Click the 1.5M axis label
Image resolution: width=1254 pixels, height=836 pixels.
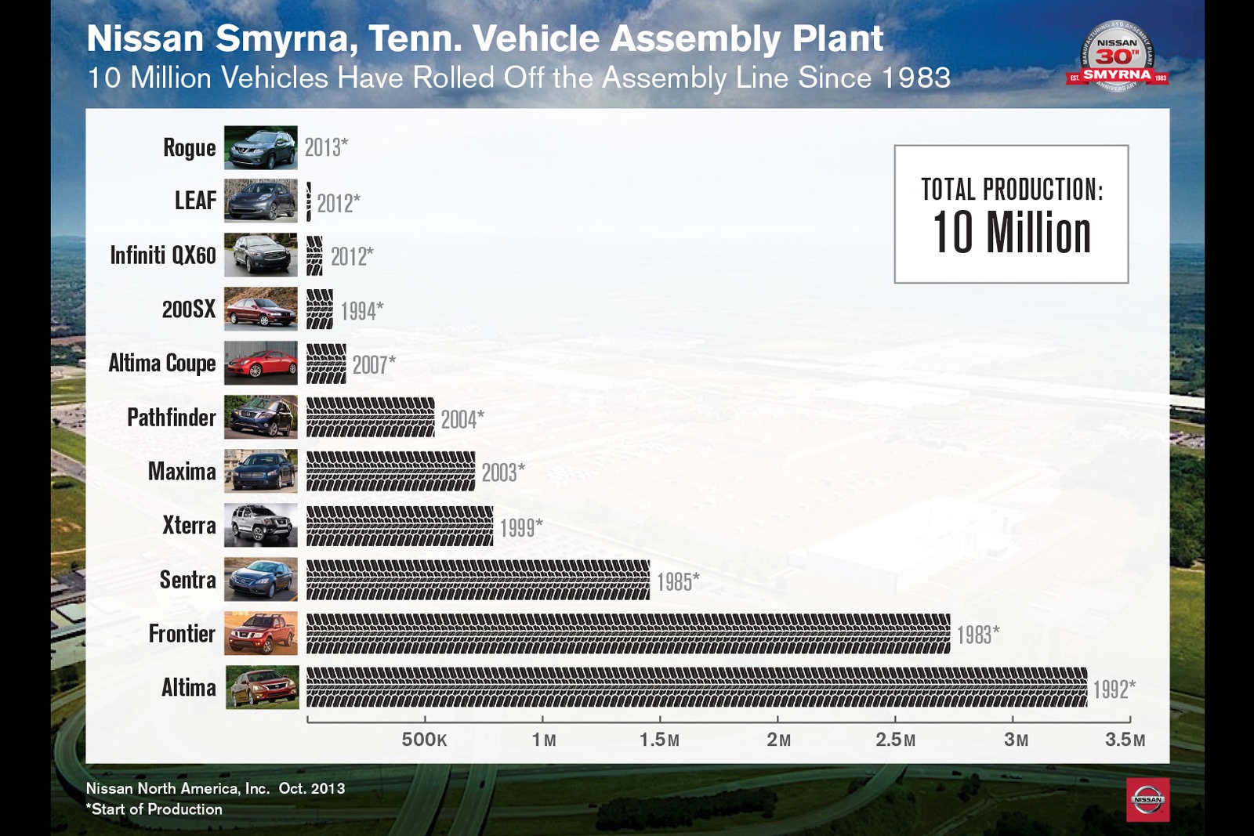click(x=660, y=740)
